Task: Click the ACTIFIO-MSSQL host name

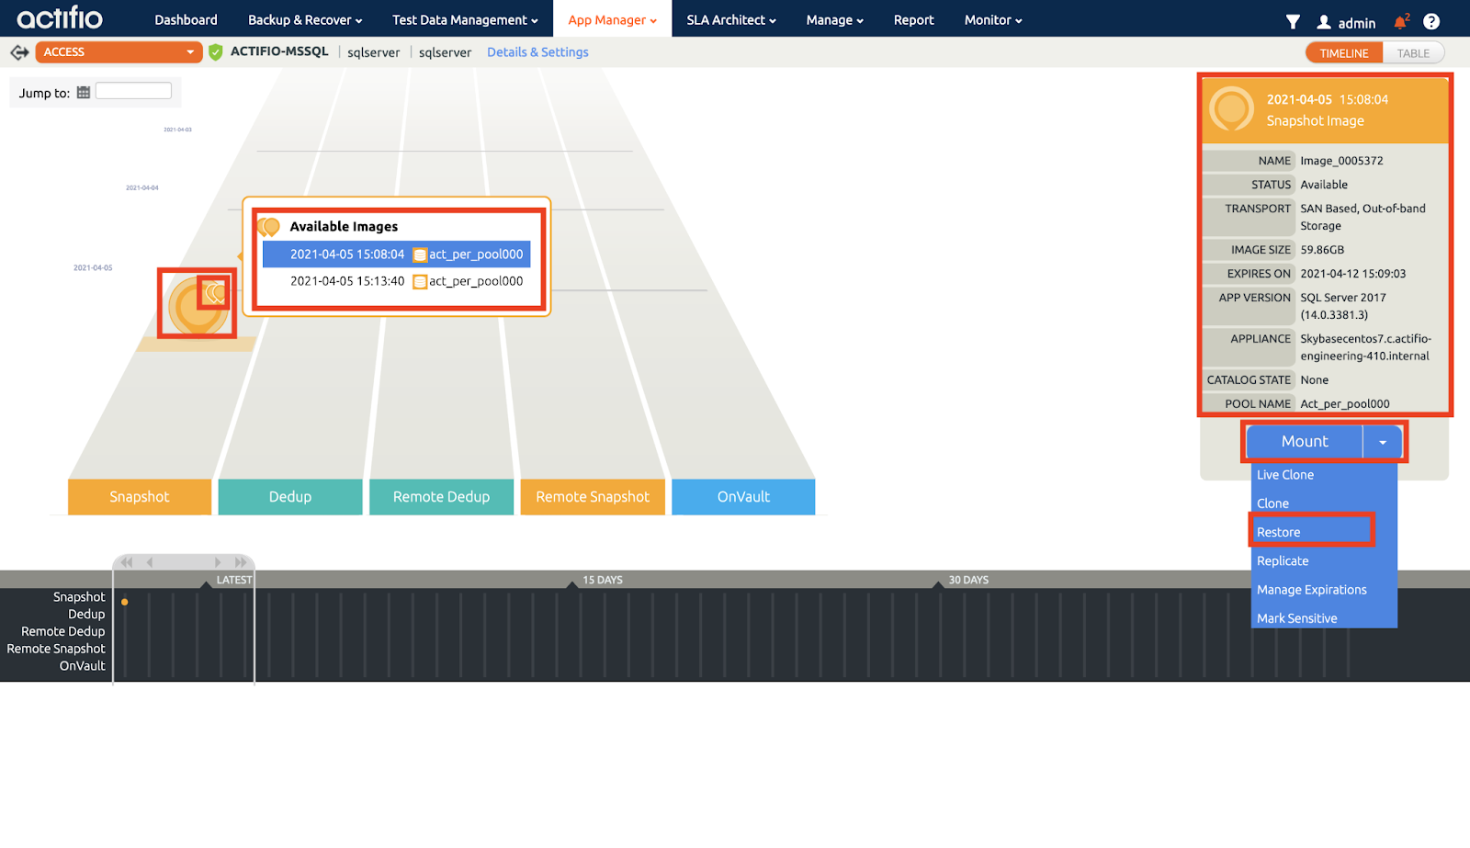Action: 279,51
